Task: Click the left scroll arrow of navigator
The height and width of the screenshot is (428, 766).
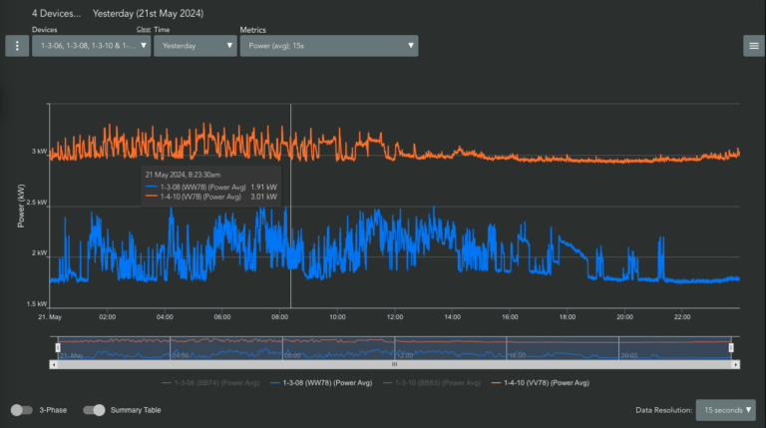Action: 54,364
